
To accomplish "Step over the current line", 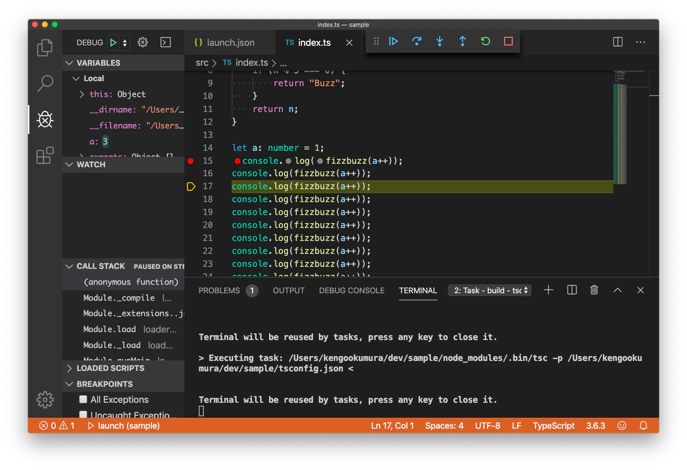I will (x=416, y=41).
